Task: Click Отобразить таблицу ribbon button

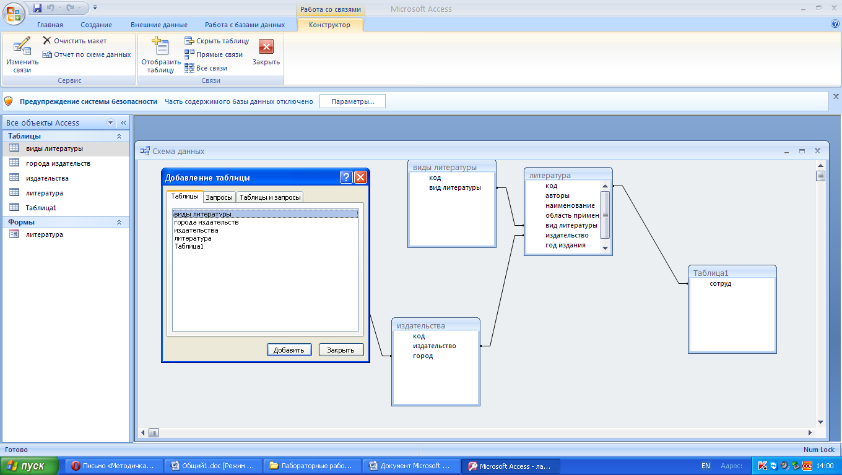Action: point(161,55)
